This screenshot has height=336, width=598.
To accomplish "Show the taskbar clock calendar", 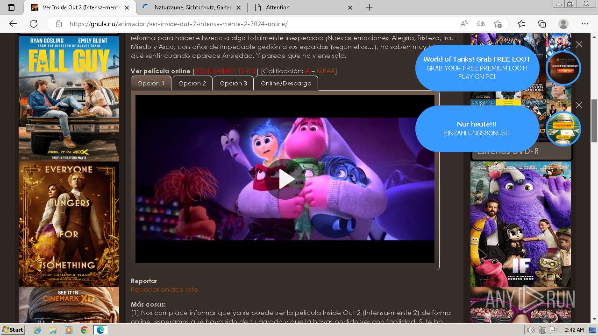I will coord(574,330).
